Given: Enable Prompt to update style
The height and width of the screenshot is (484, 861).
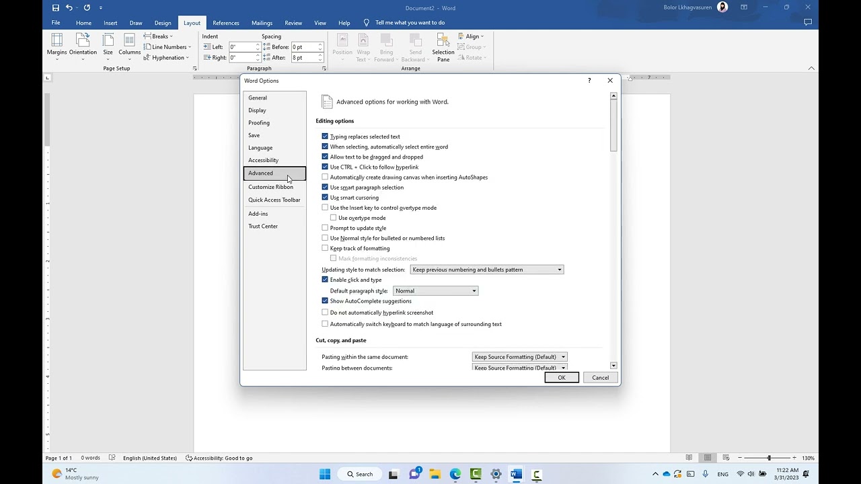Looking at the screenshot, I should (325, 228).
